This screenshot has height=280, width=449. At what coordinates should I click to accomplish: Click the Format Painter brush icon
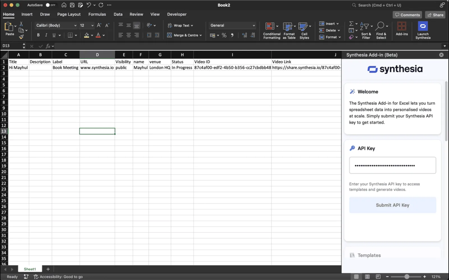21,37
